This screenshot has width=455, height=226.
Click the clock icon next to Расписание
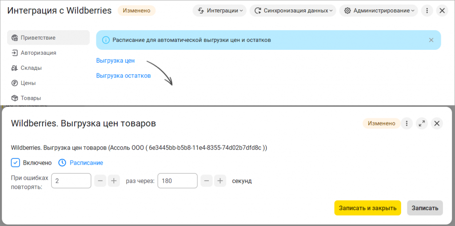pos(62,163)
